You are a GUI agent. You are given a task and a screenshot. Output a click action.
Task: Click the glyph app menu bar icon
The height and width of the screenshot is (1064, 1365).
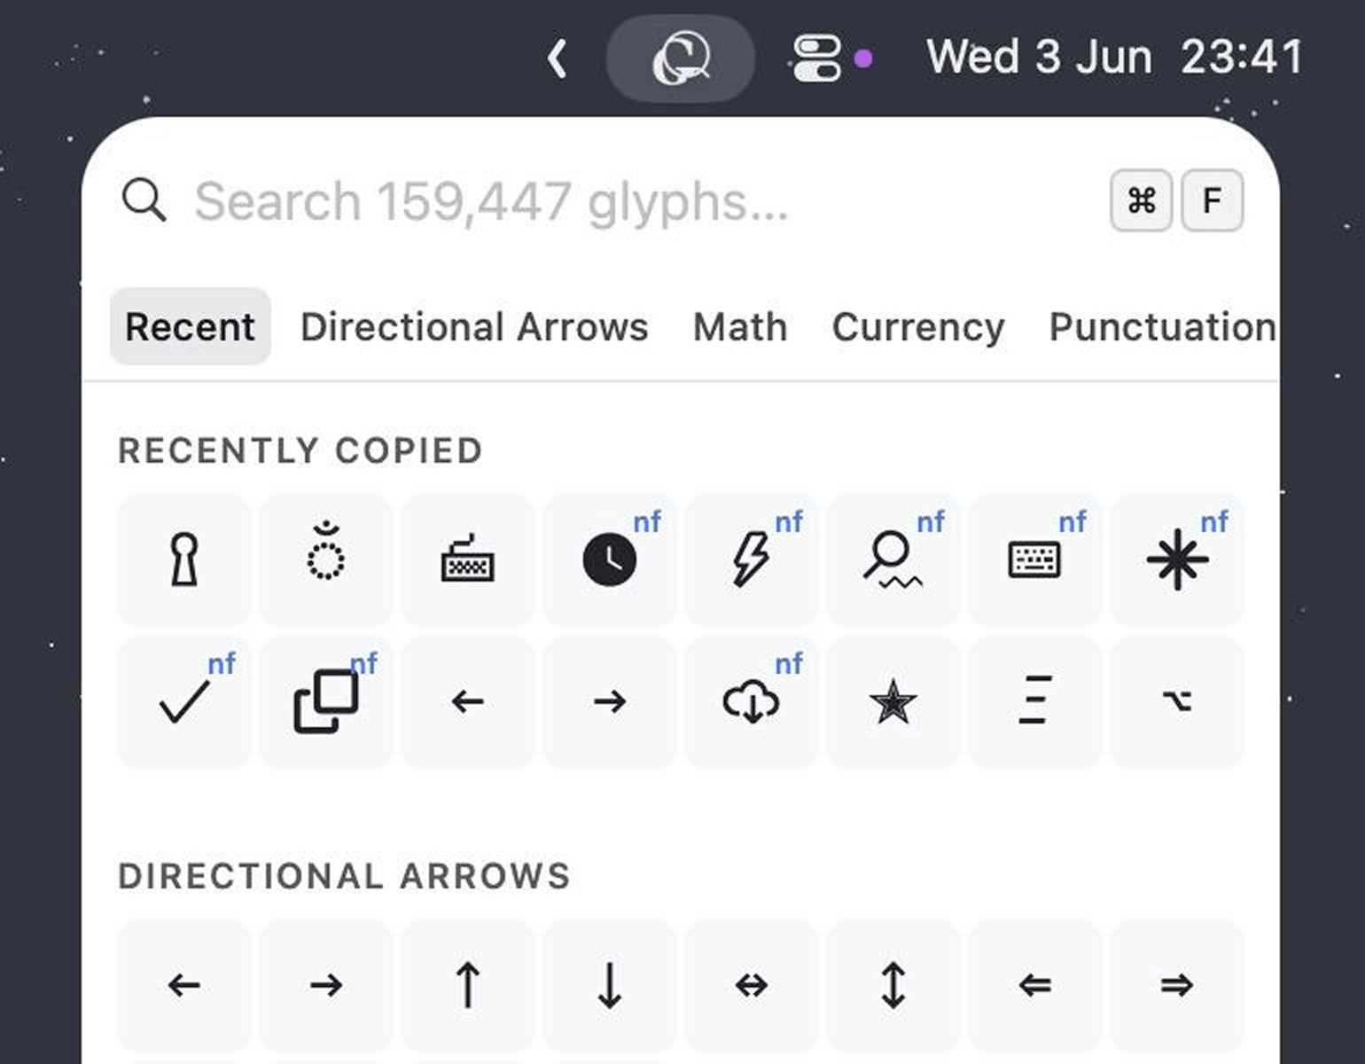681,59
